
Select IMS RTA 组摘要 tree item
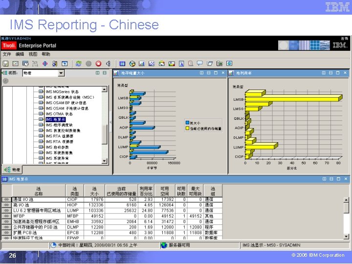(x=60, y=136)
